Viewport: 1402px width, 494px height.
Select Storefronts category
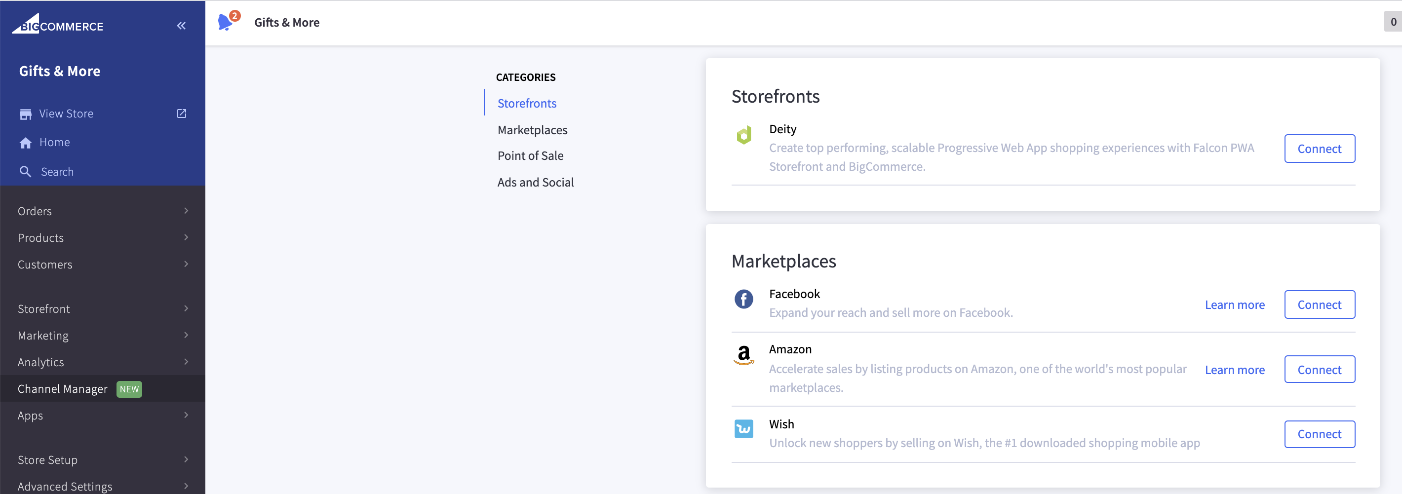[x=526, y=103]
